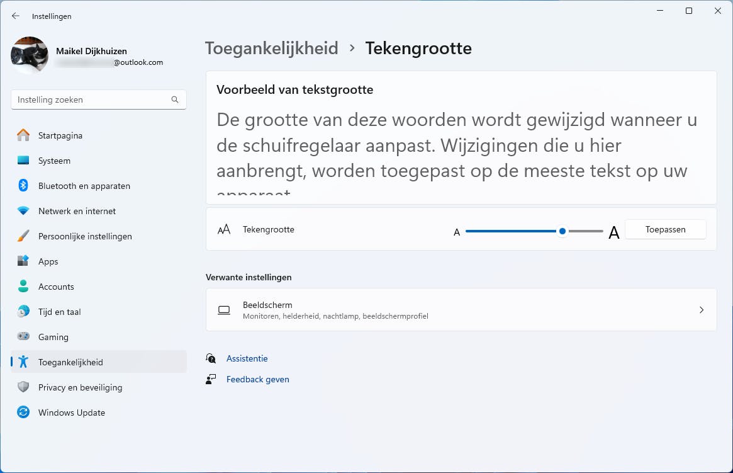Click the Persoonlijke instellingen paintbrush icon
This screenshot has height=473, width=733.
click(23, 236)
